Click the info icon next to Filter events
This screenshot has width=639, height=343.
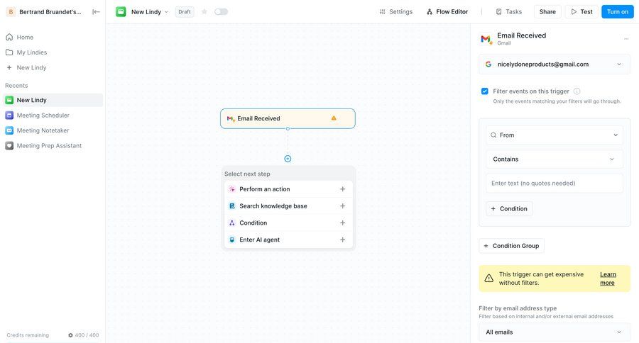point(577,91)
